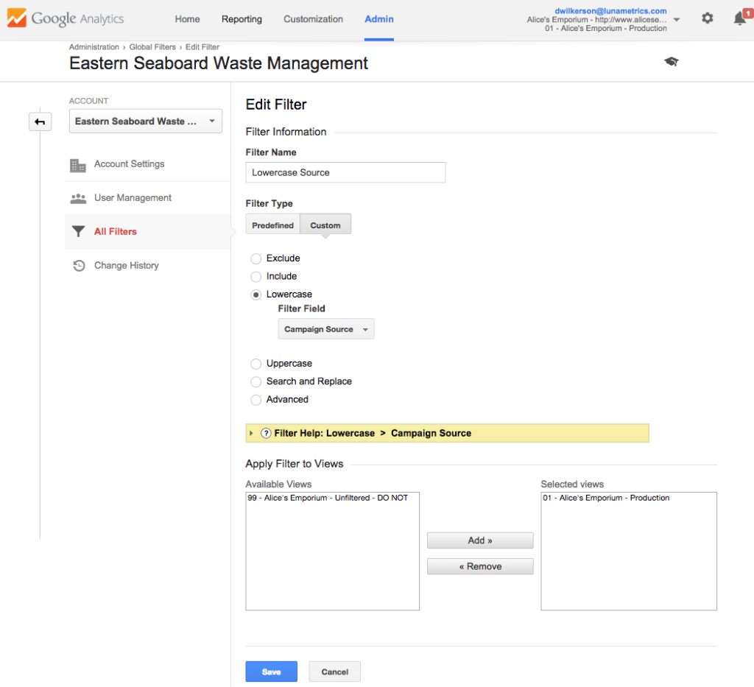Click the Global Filters breadcrumb link
This screenshot has width=754, height=687.
pos(152,47)
